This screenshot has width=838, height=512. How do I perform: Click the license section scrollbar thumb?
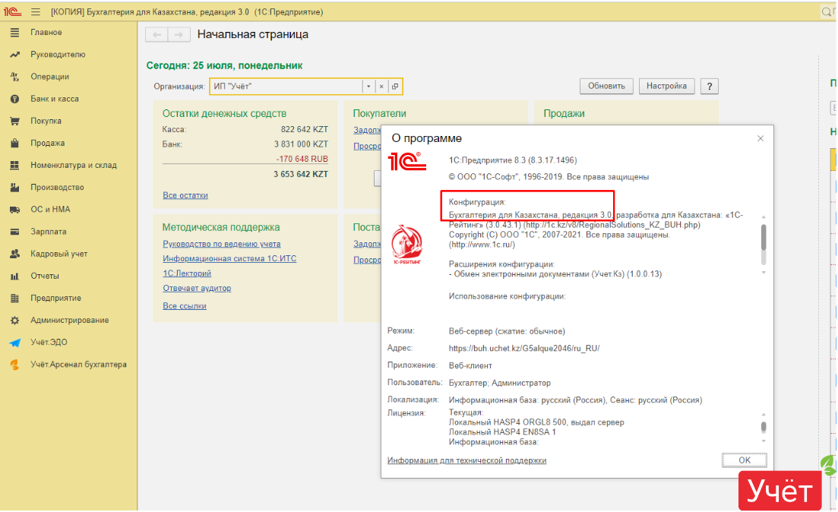(x=764, y=427)
